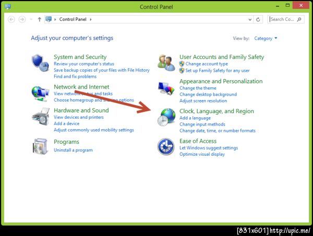
Task: Open Hardware and Sound heading
Action: tap(81, 110)
